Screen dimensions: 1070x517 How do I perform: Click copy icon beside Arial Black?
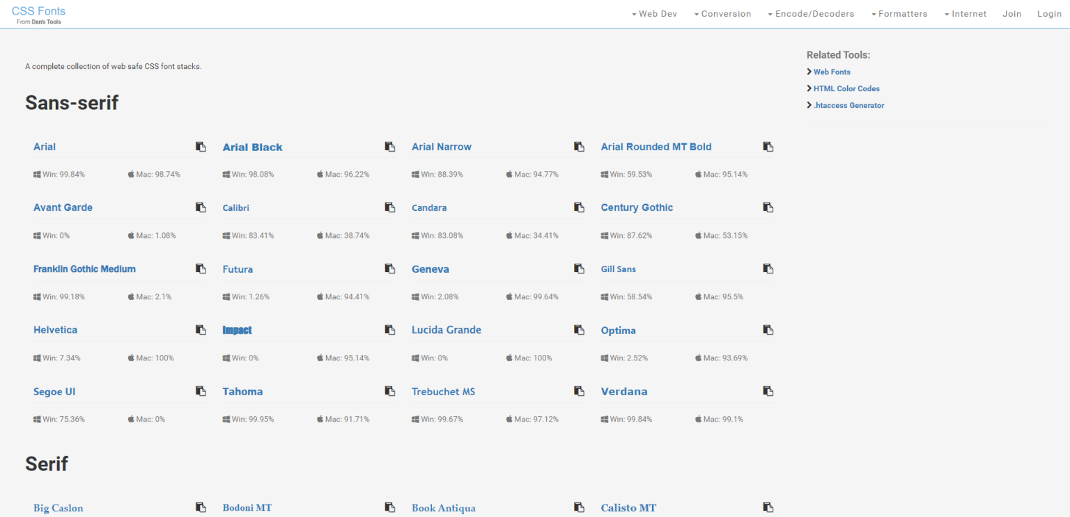click(x=390, y=147)
